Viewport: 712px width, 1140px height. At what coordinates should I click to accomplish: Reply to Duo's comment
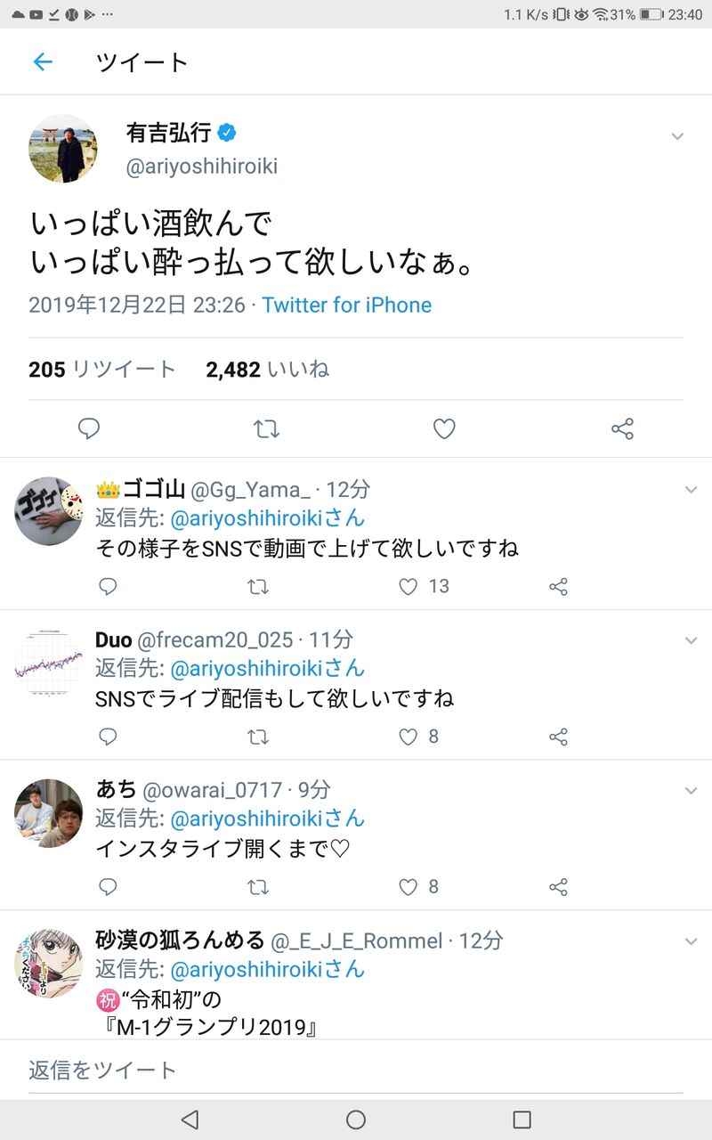point(108,737)
